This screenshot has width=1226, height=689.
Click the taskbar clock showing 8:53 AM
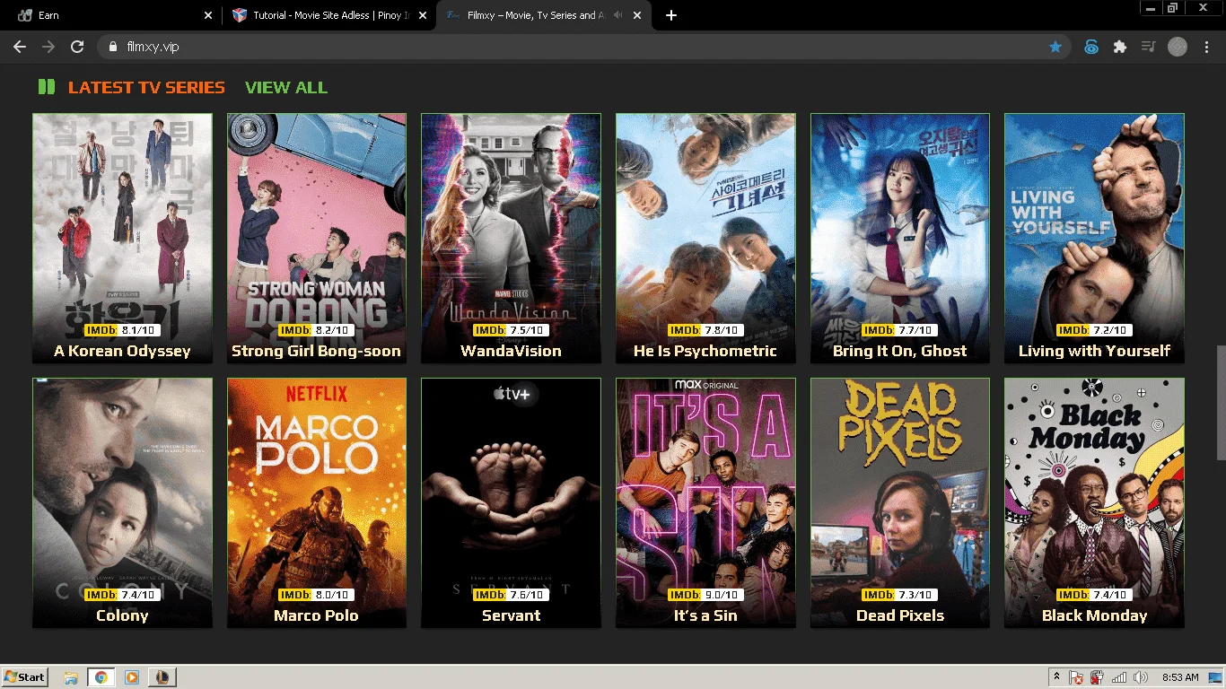1180,677
